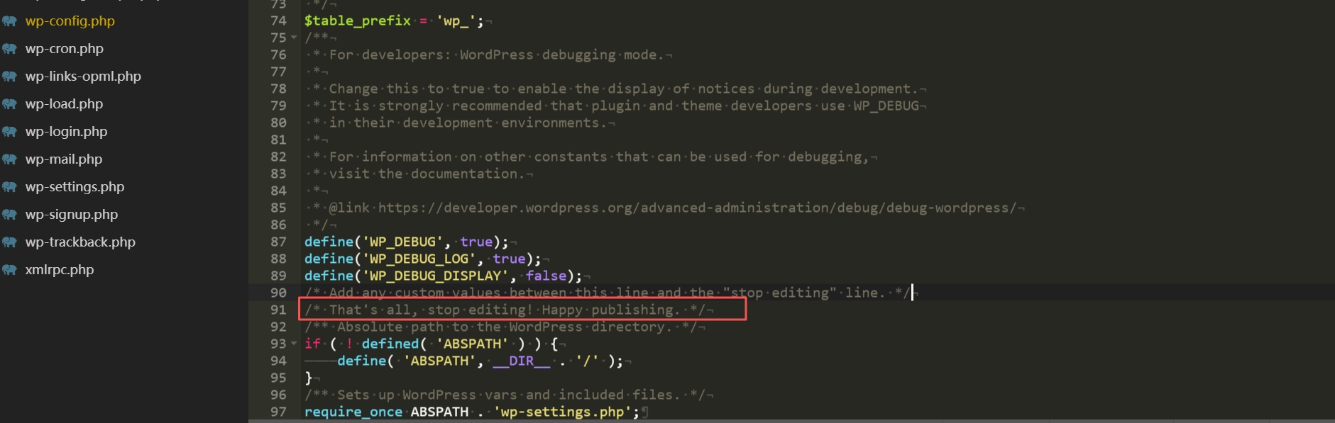Click the PHP icon beside wp-config.php
Viewport: 1335px width, 423px height.
coord(9,21)
